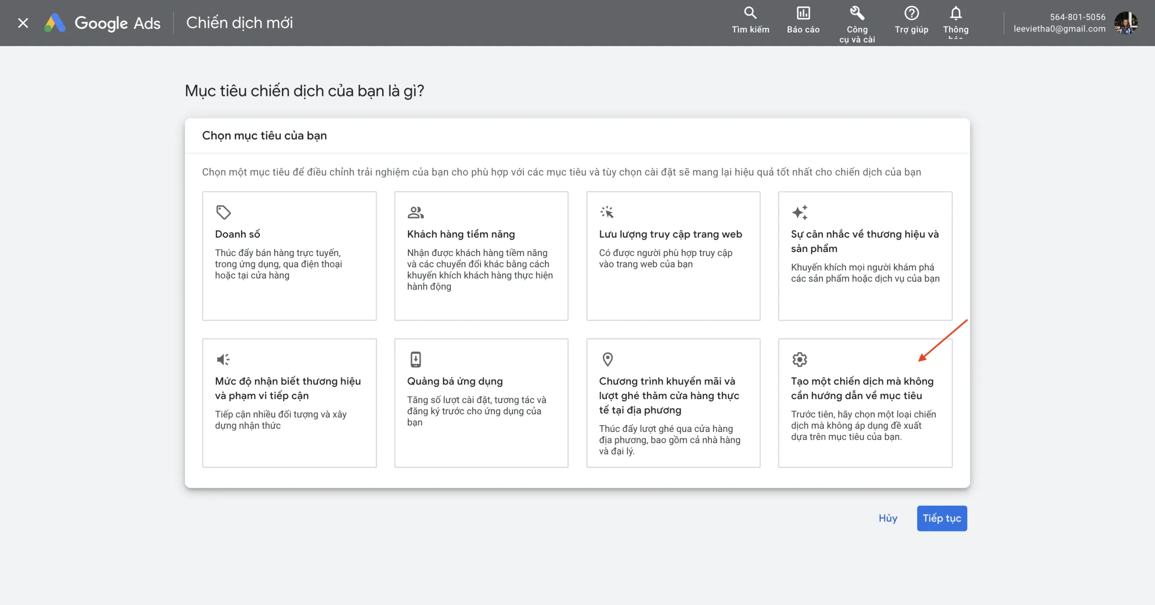This screenshot has height=605, width=1155.
Task: Choose the Quảng bá ứng dụng goal
Action: click(481, 403)
